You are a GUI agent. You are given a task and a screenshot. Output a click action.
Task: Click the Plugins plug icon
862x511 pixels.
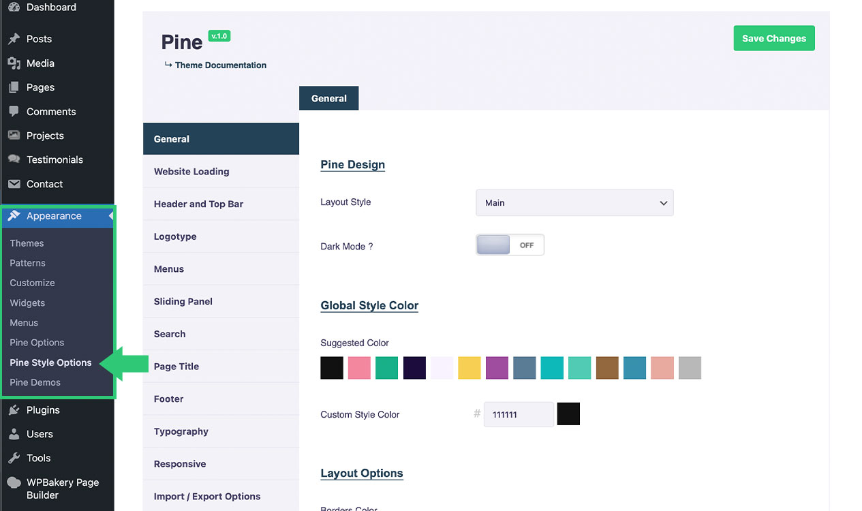click(x=14, y=410)
